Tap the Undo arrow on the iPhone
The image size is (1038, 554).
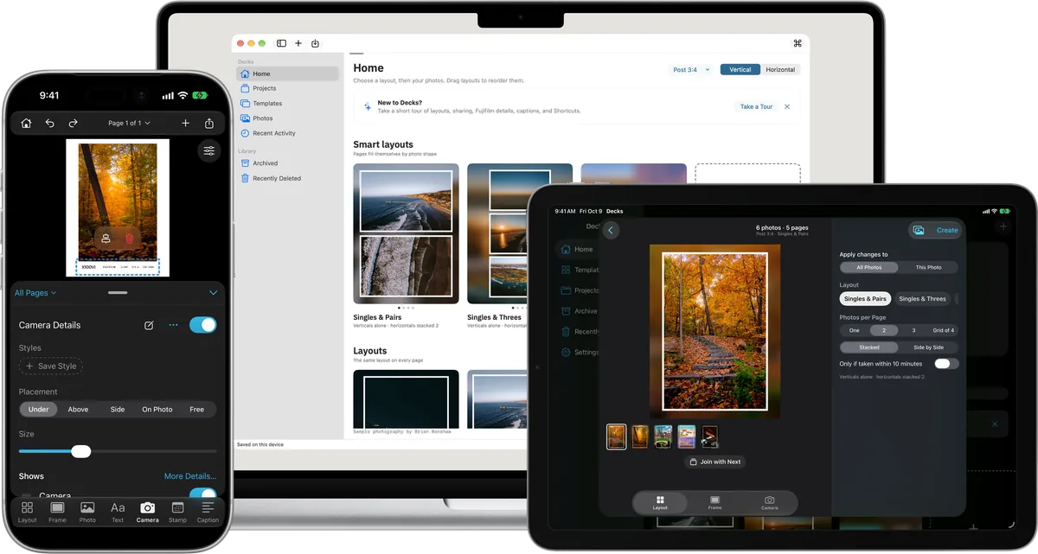tap(50, 124)
